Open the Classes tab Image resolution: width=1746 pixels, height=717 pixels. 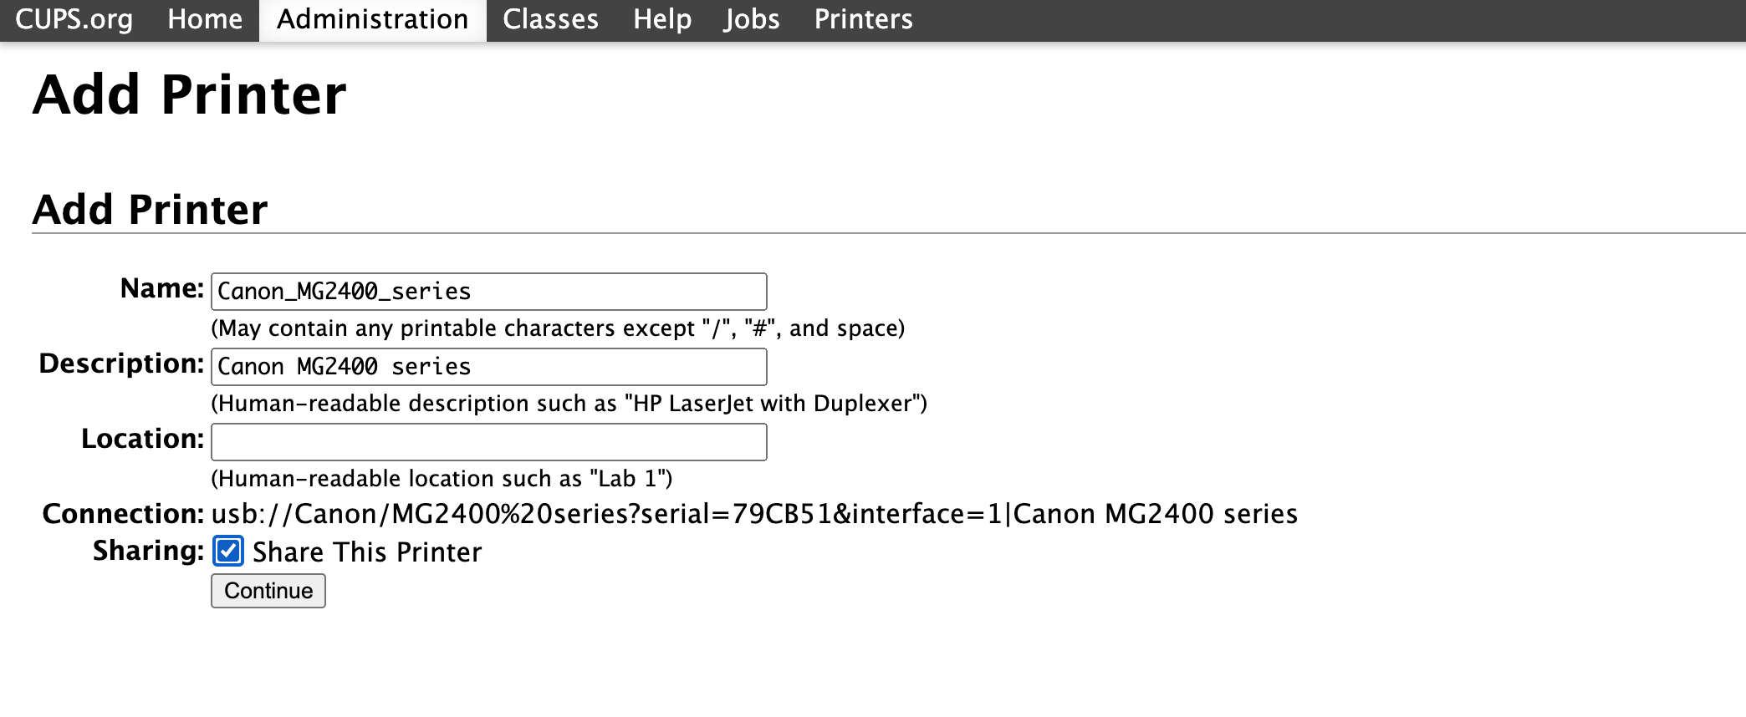550,19
